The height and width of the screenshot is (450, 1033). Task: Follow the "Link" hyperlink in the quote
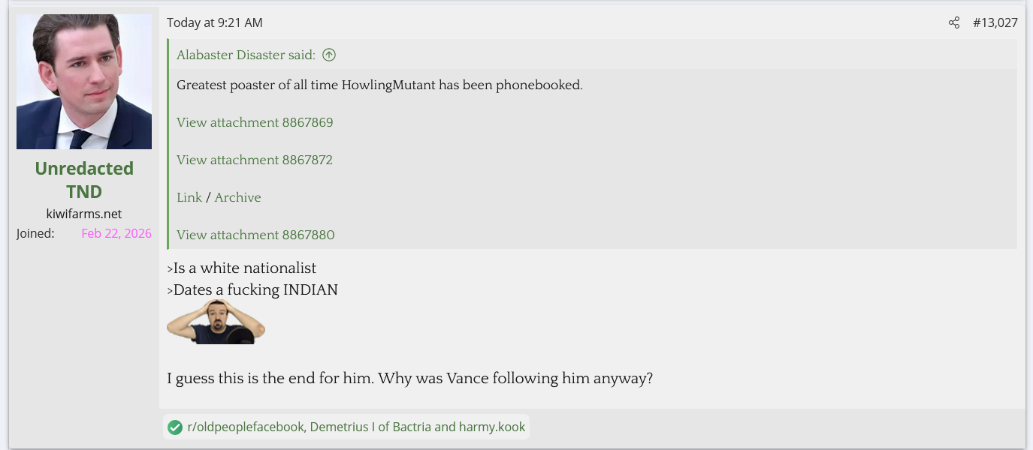(x=189, y=197)
